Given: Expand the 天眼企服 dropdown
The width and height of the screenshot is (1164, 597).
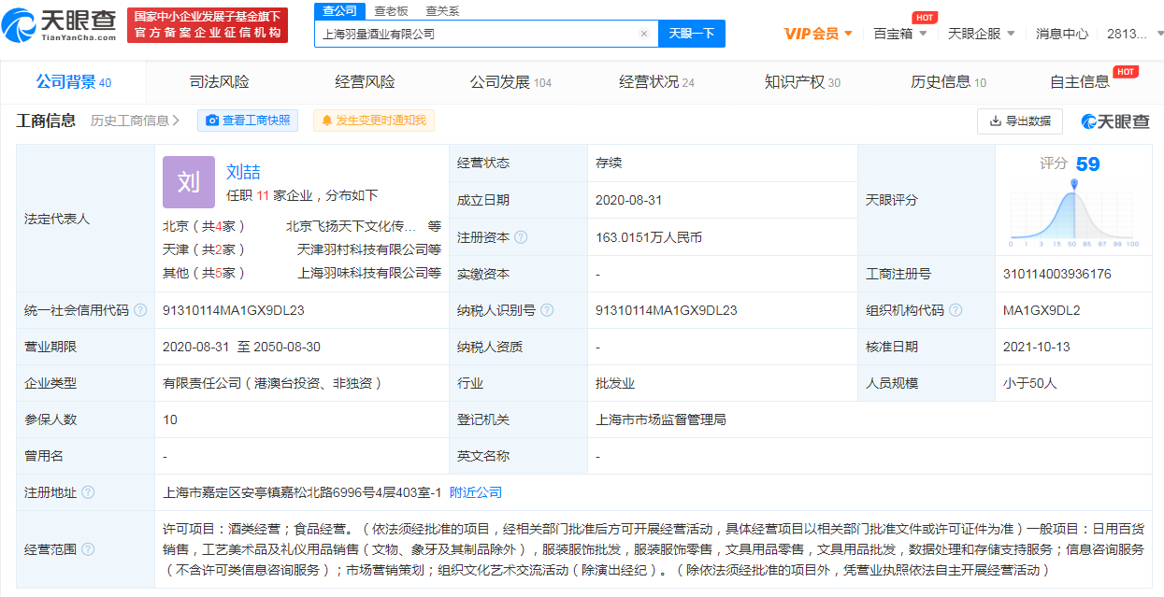Looking at the screenshot, I should [x=982, y=34].
